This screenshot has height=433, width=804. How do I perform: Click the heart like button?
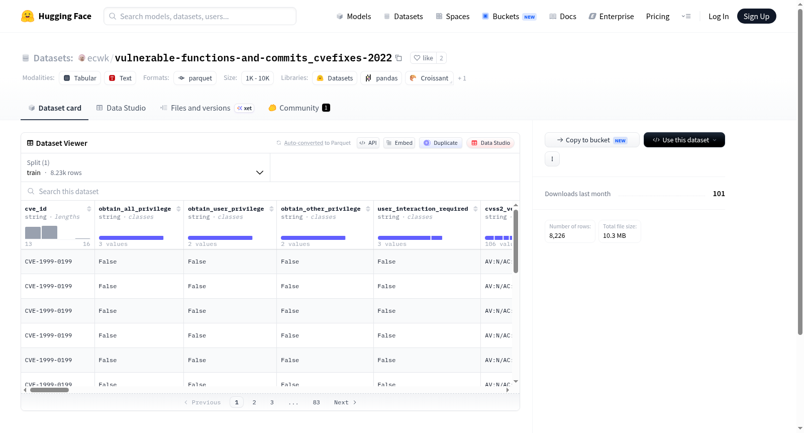[423, 58]
